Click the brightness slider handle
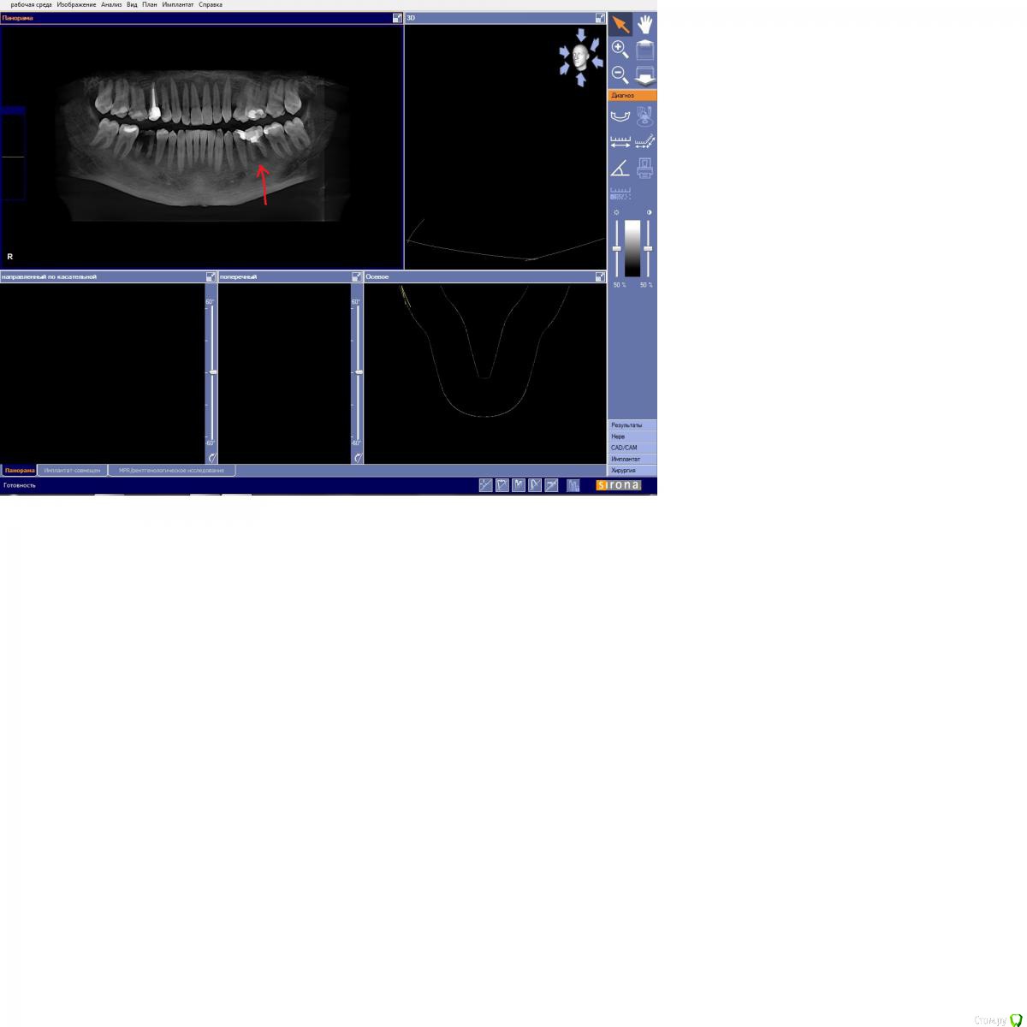This screenshot has height=1027, width=1027. 616,248
